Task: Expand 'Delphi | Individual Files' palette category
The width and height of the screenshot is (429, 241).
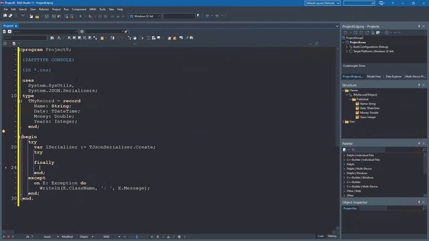Action: (344, 155)
